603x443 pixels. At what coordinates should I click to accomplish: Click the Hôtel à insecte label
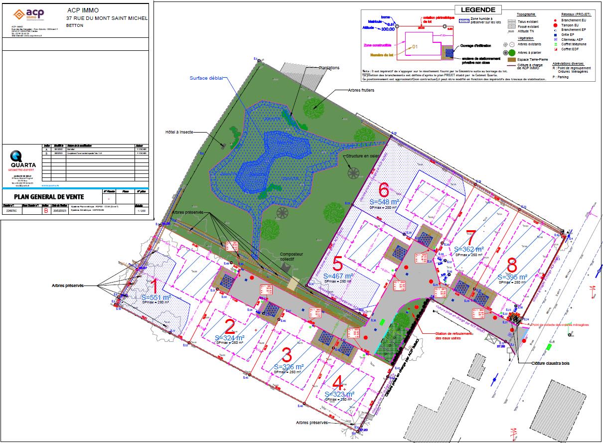tap(179, 132)
